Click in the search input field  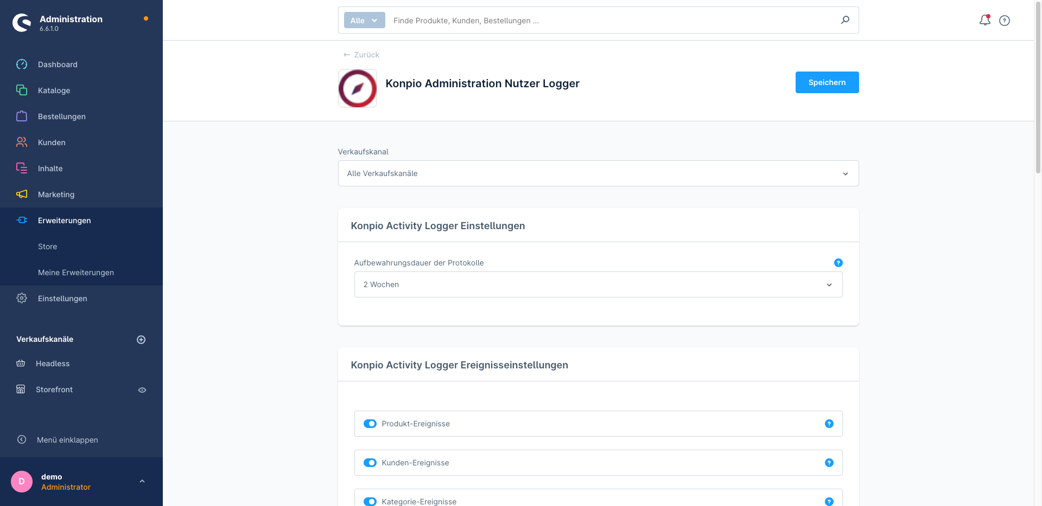613,20
